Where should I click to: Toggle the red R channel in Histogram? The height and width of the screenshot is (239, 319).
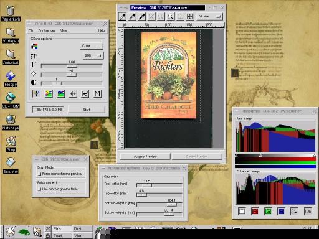point(255,211)
